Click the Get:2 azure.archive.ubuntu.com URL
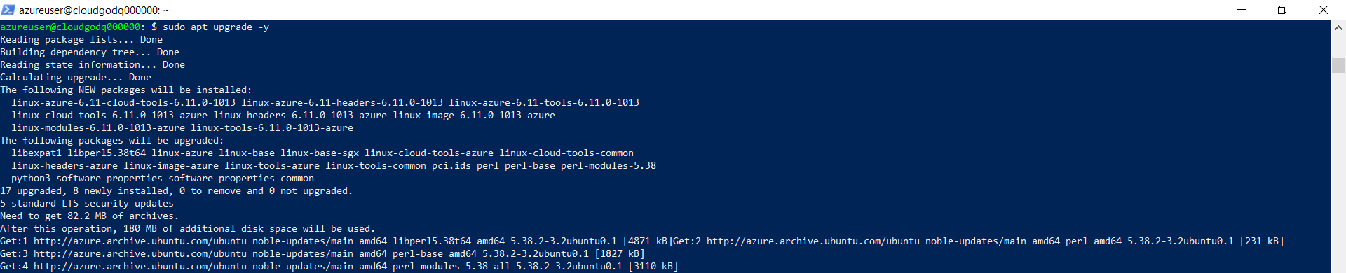The width and height of the screenshot is (1346, 273). point(813,241)
